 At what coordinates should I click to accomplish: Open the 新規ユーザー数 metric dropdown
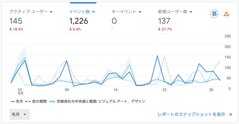pos(175,12)
